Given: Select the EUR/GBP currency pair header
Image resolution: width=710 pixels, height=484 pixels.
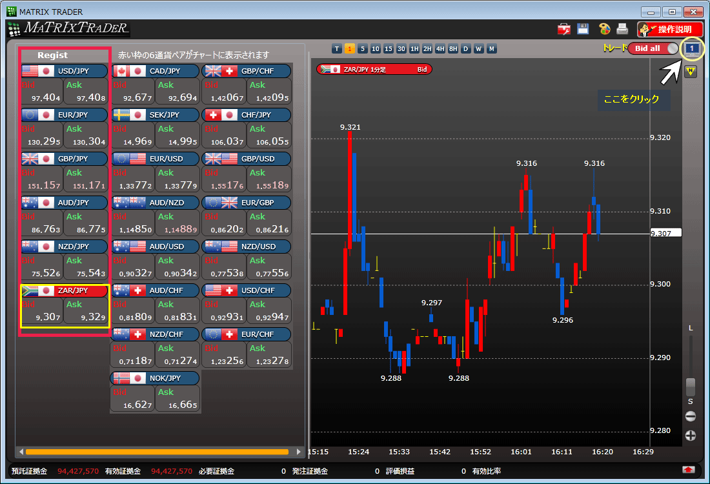Looking at the screenshot, I should pos(247,203).
